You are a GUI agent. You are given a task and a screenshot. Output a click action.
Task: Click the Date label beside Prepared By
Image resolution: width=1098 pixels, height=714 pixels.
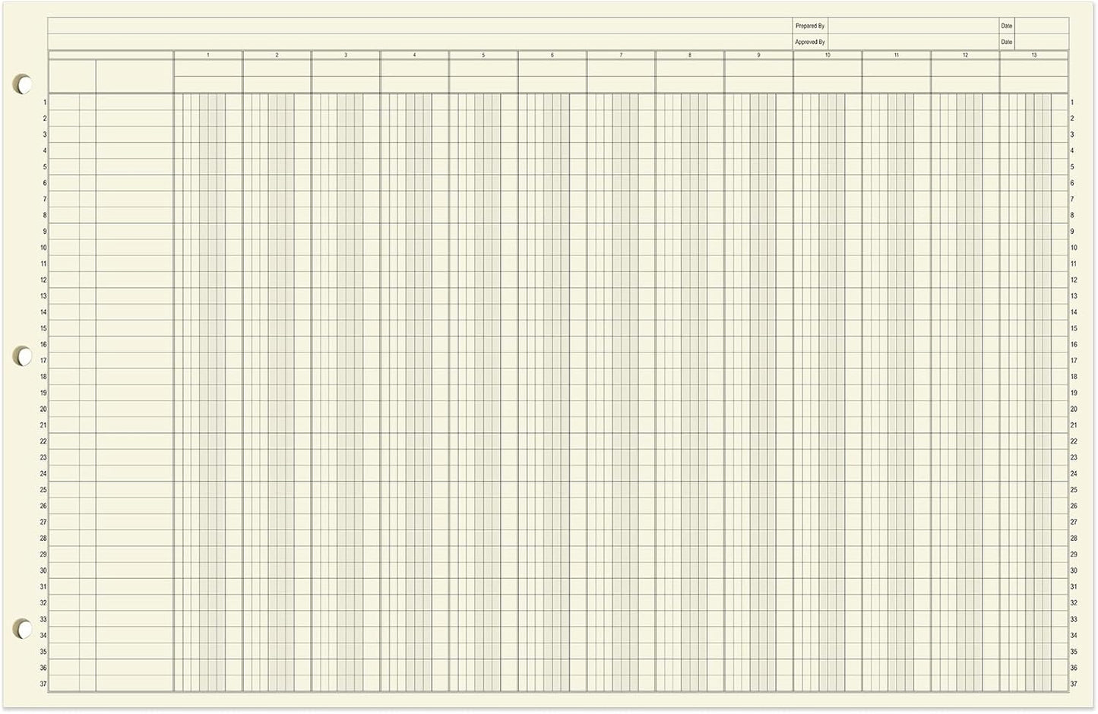(x=1006, y=25)
